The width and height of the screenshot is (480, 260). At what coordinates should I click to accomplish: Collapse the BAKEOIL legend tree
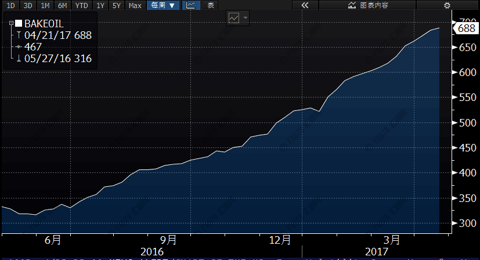pyautogui.click(x=12, y=24)
